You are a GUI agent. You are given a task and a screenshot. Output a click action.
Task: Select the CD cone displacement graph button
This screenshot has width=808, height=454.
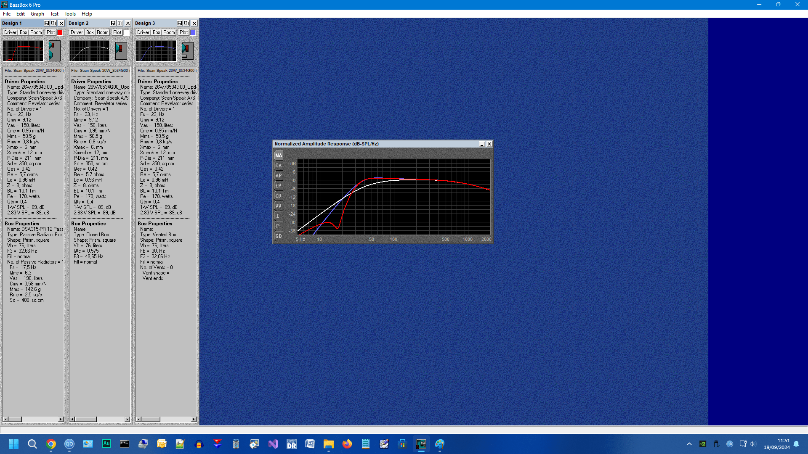tap(278, 195)
